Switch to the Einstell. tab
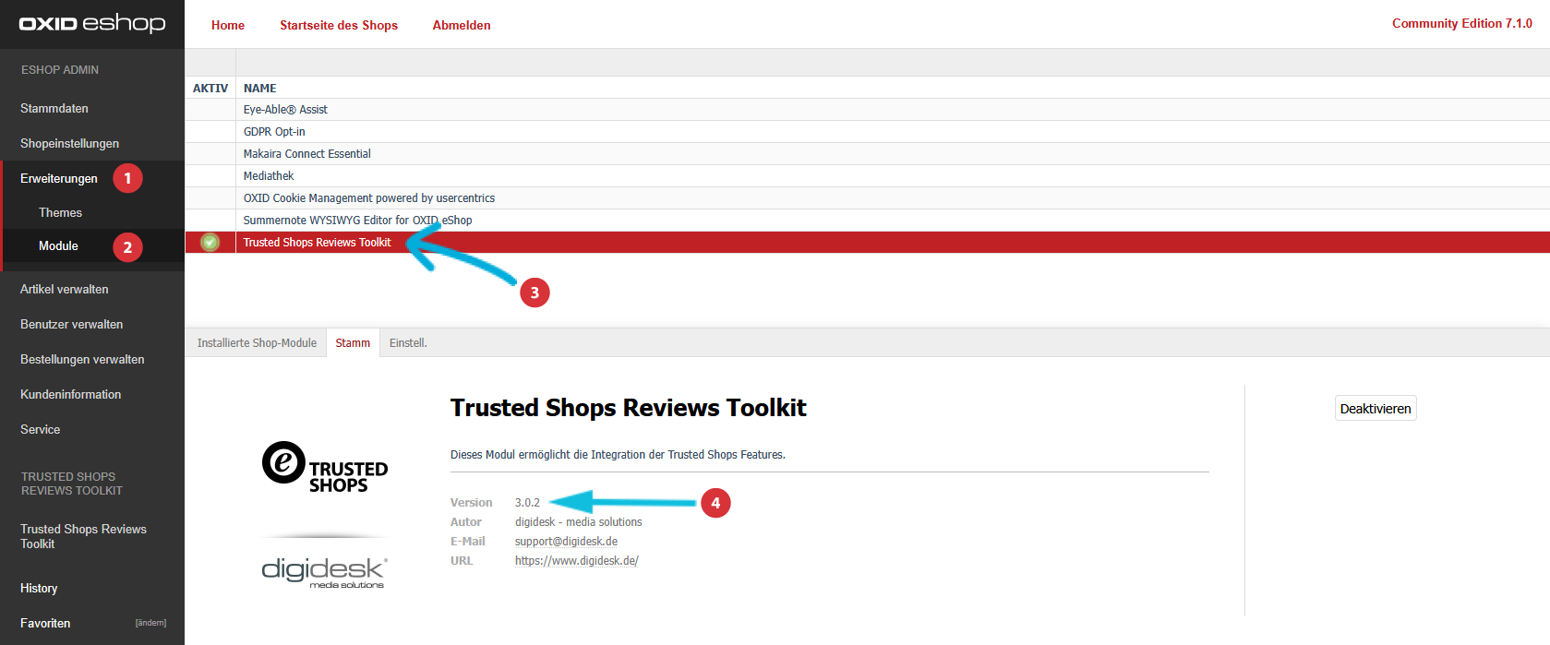 pyautogui.click(x=408, y=342)
